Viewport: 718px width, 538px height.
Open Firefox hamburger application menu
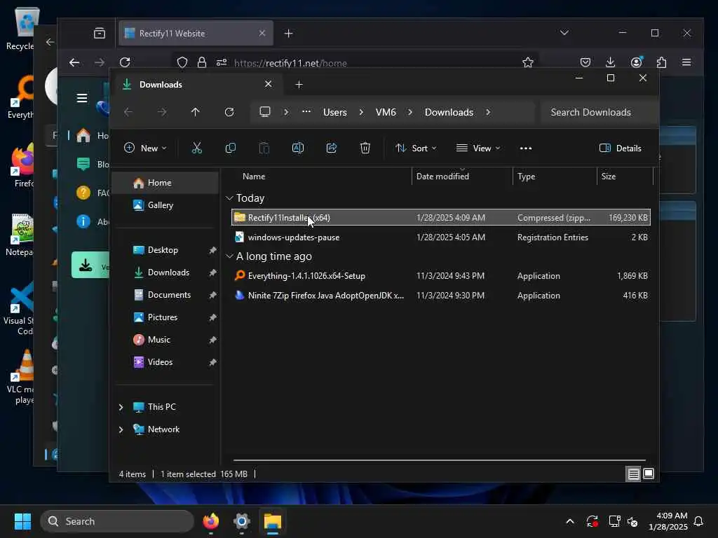pos(686,62)
